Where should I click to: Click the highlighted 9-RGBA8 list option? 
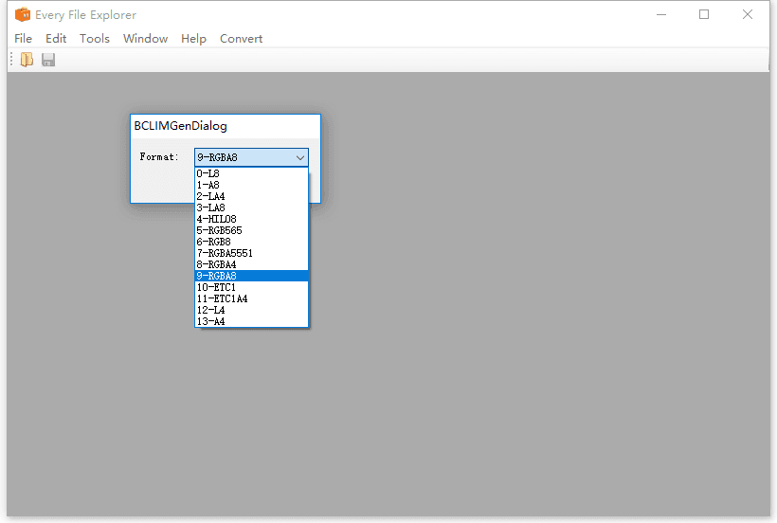(252, 276)
